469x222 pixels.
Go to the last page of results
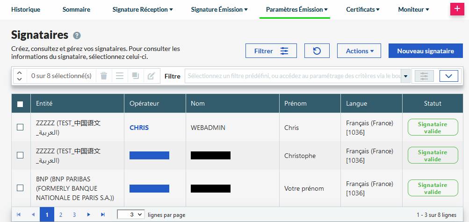point(103,215)
